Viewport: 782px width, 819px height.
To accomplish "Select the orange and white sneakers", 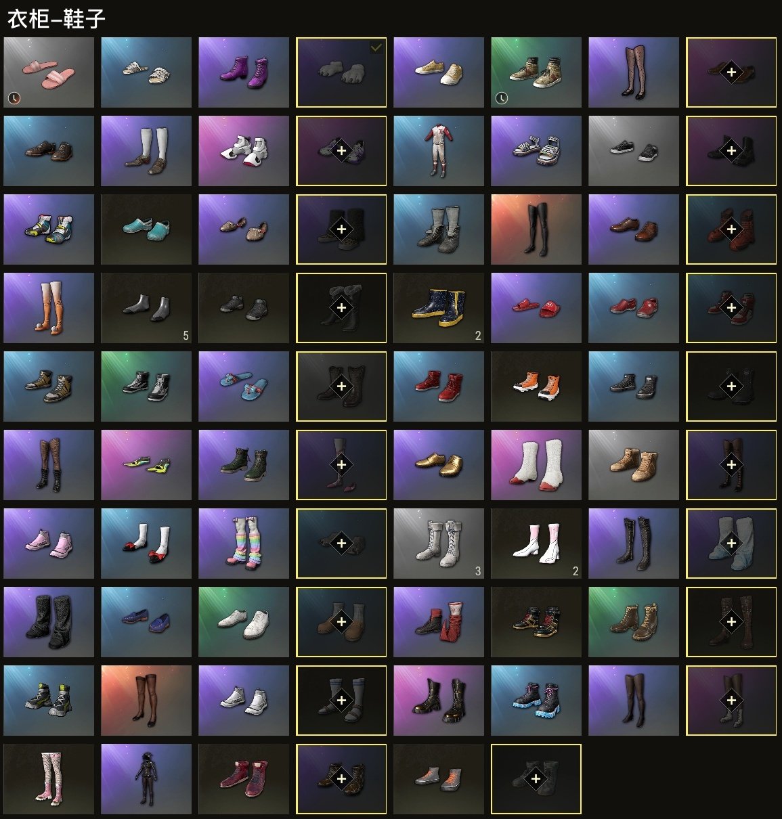I will [536, 386].
